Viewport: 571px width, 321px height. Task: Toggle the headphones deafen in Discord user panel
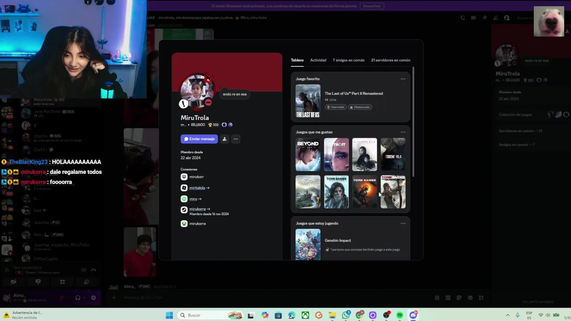click(78, 298)
